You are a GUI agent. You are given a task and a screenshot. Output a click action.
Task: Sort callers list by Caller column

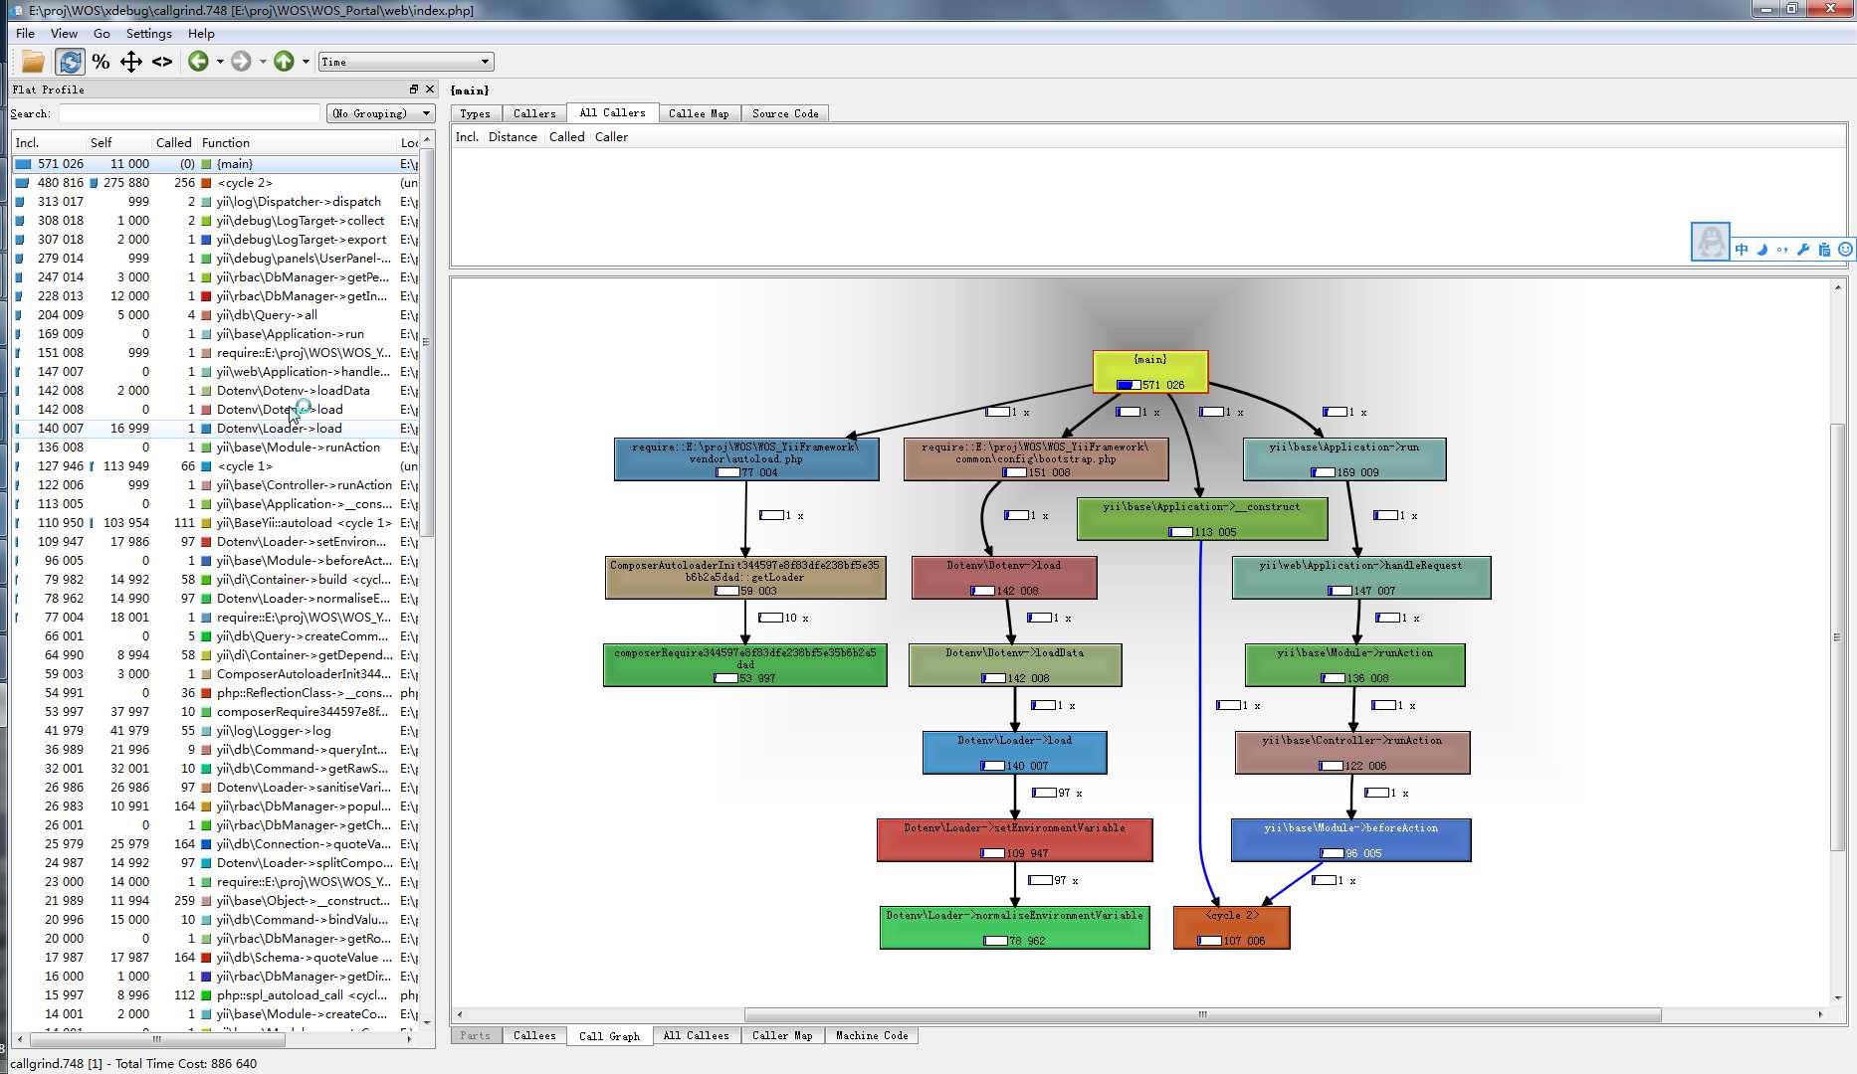611,137
